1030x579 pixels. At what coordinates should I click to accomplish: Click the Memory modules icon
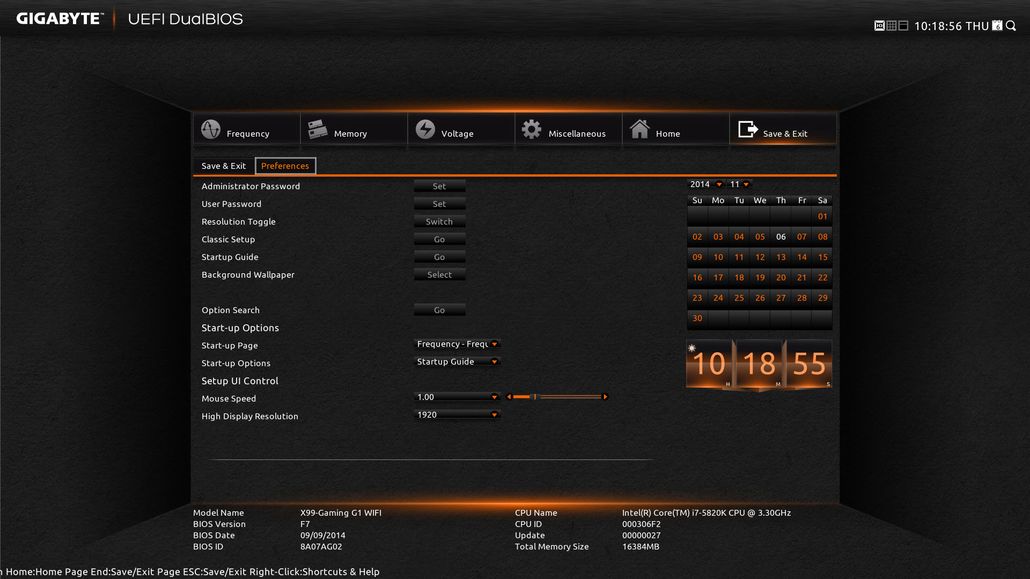pyautogui.click(x=318, y=129)
